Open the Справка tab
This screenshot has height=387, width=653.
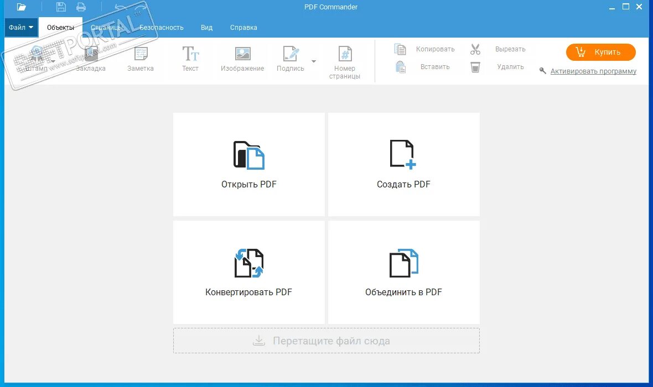pos(243,28)
